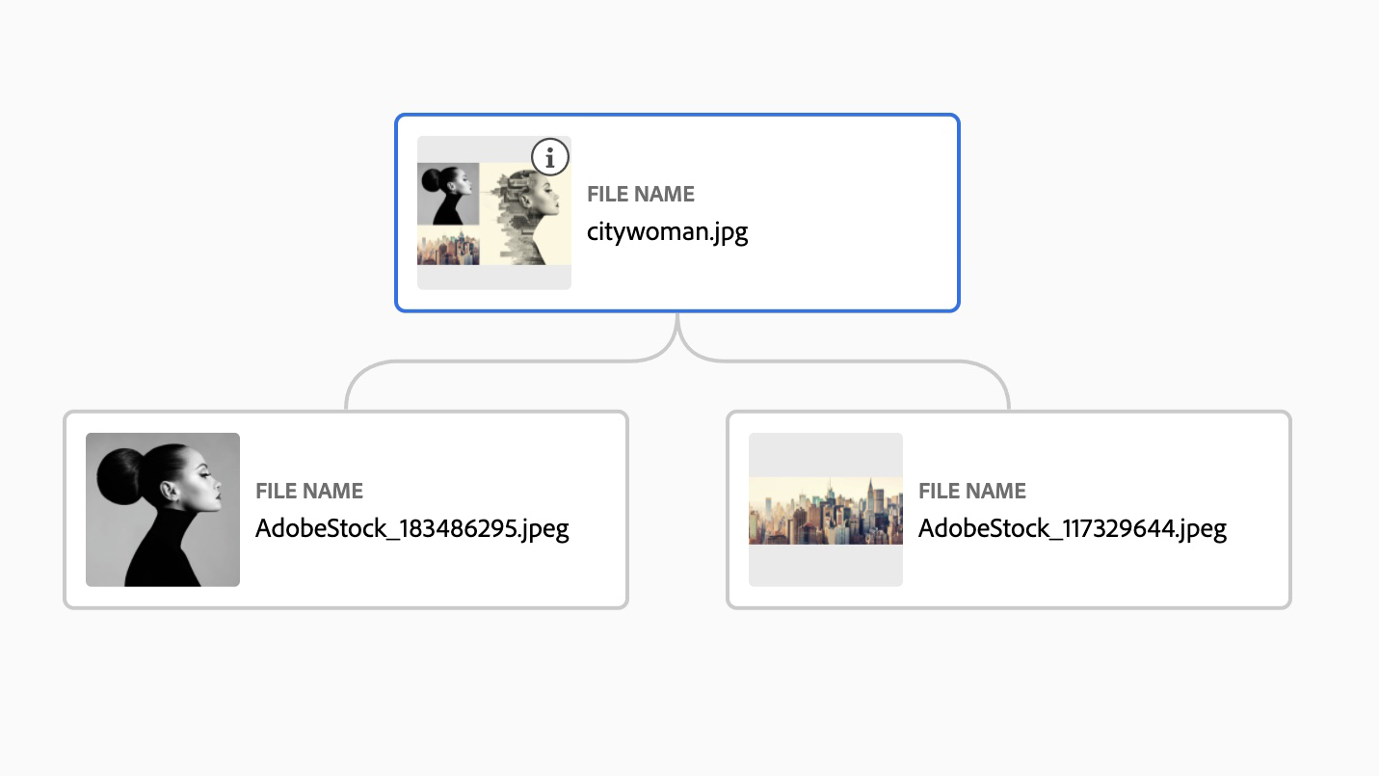Click the double-exposure woman portion of citywoman thumbnail

(526, 214)
